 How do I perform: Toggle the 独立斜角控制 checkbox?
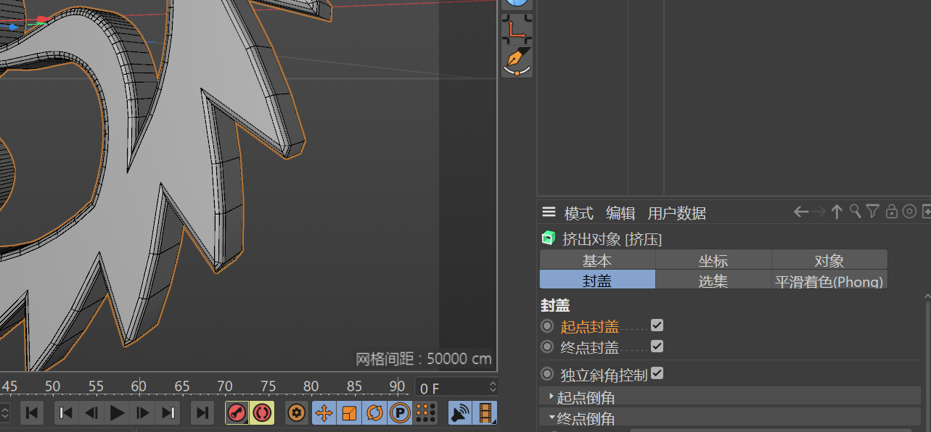click(x=657, y=373)
